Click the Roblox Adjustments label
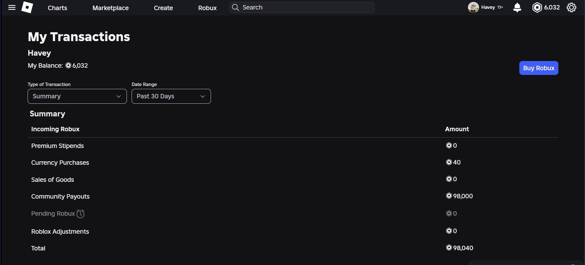This screenshot has height=265, width=585. (60, 231)
